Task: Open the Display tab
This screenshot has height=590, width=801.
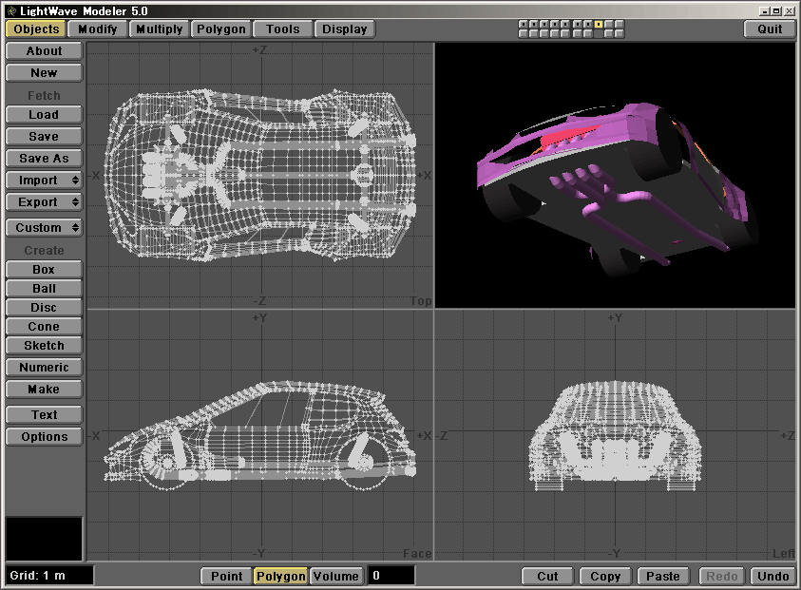Action: (x=345, y=29)
